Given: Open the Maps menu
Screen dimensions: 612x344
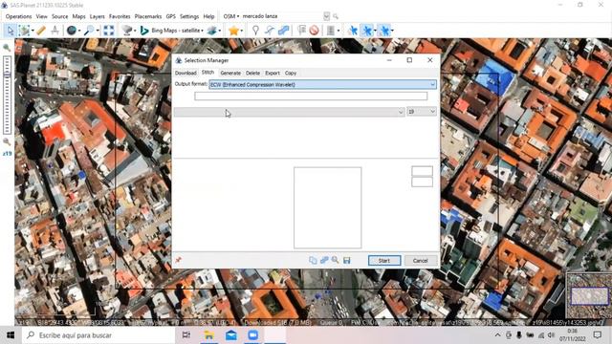Looking at the screenshot, I should tap(78, 16).
